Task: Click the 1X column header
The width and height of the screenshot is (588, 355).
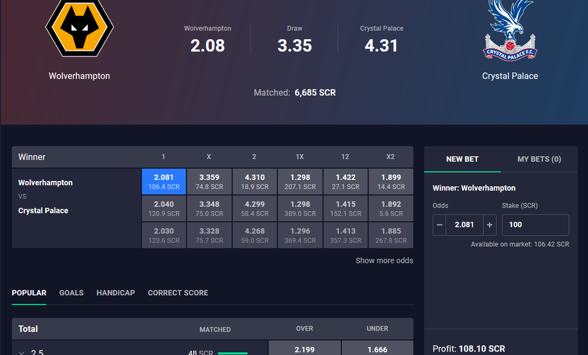Action: coord(300,157)
